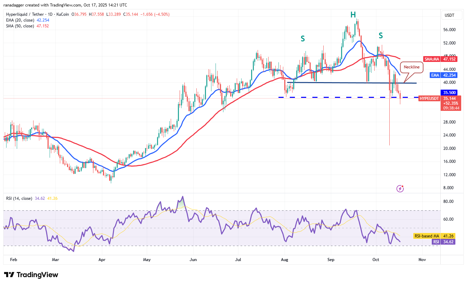Click Nov on the time axis

click(422, 260)
